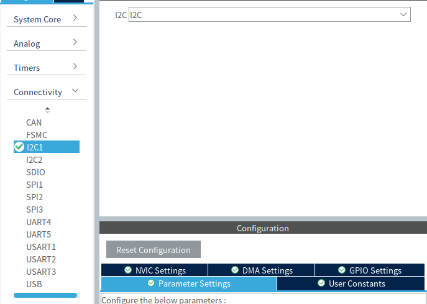Open the I2C mode dropdown
427x304 pixels.
[269, 14]
